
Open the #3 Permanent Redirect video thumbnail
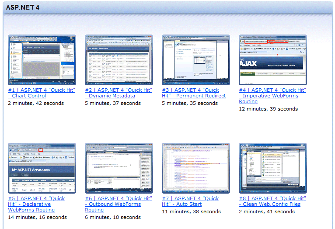[195, 60]
